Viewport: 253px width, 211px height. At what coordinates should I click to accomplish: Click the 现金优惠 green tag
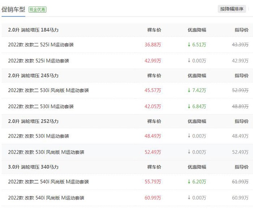38,9
